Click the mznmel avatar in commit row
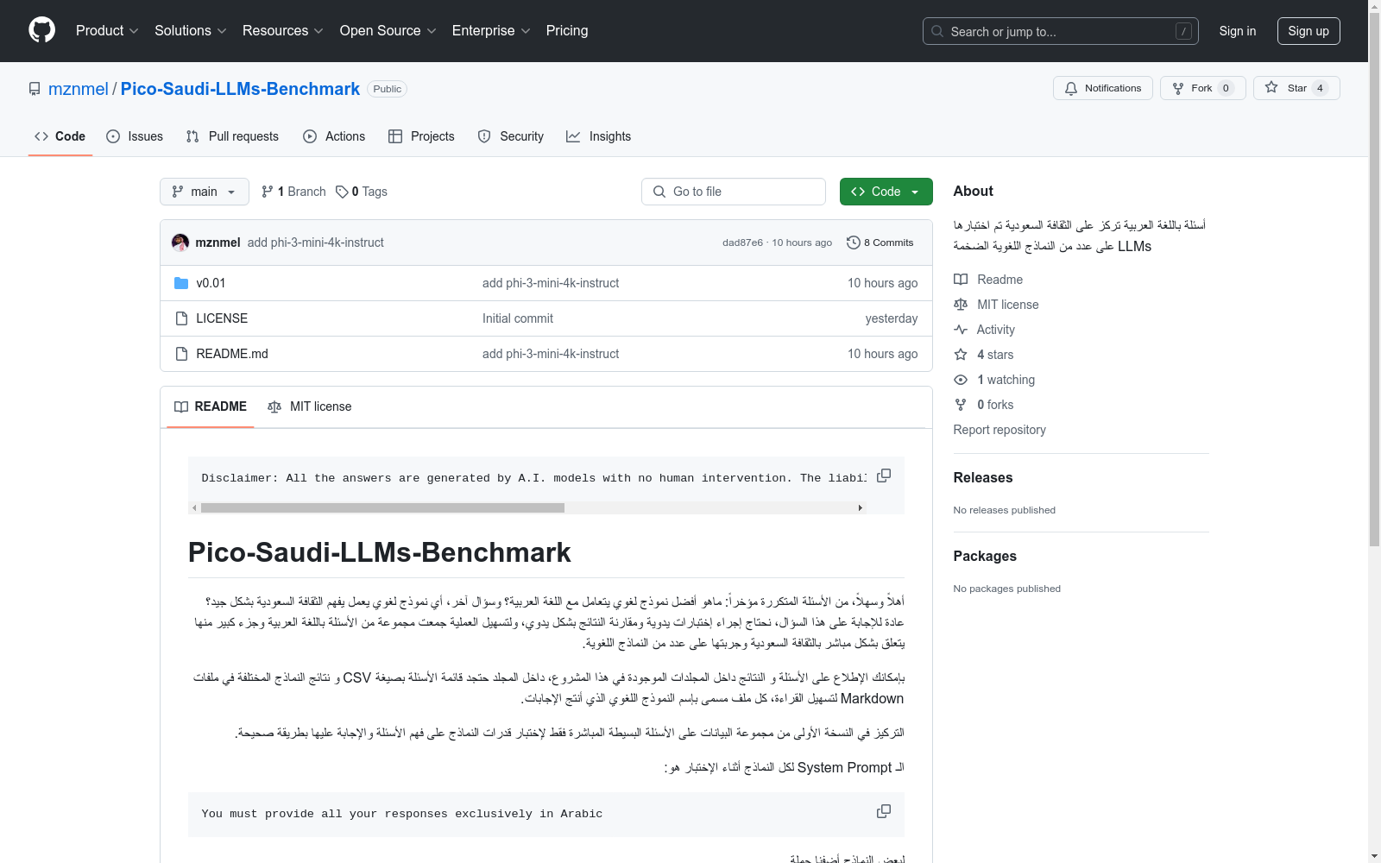 tap(180, 243)
